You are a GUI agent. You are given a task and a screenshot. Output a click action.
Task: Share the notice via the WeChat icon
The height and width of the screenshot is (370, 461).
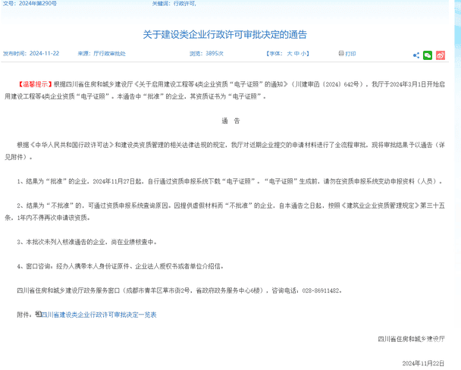[x=428, y=55]
